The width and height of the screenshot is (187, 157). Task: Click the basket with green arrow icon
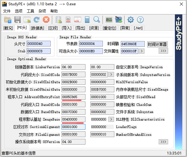click(119, 20)
